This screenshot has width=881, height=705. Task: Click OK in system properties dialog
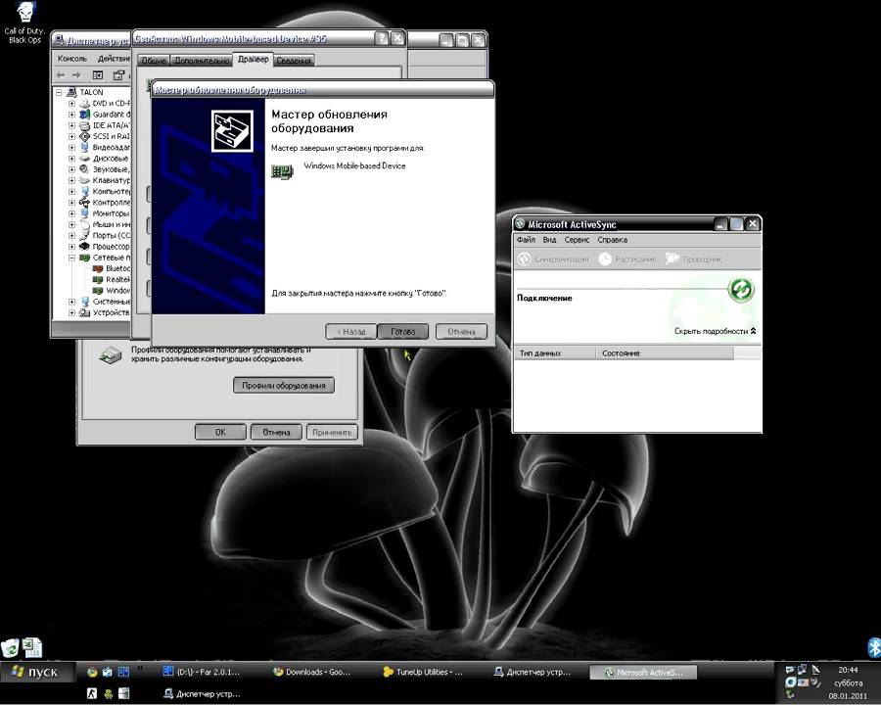coord(220,433)
